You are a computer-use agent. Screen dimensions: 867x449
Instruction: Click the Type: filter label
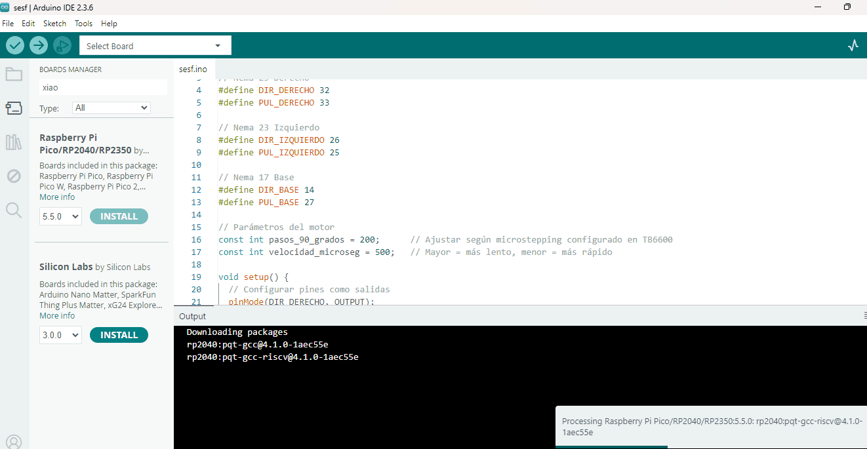(49, 108)
